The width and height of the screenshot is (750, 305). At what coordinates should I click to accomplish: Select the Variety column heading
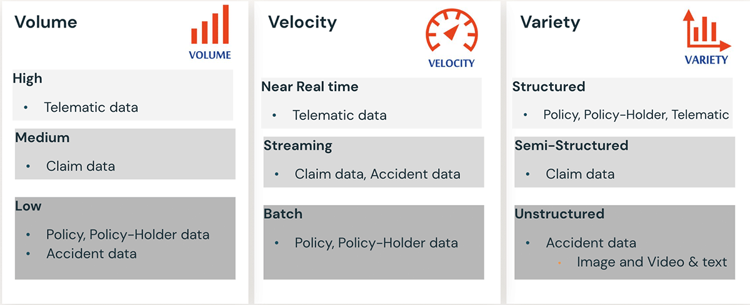tap(550, 22)
